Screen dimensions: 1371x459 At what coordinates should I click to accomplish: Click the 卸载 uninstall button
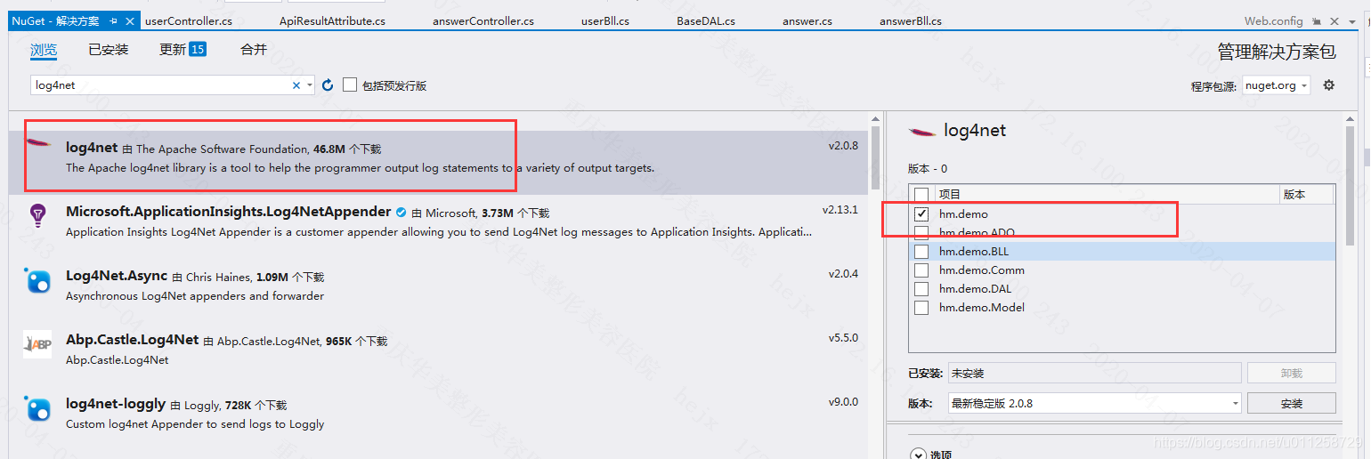click(x=1292, y=373)
